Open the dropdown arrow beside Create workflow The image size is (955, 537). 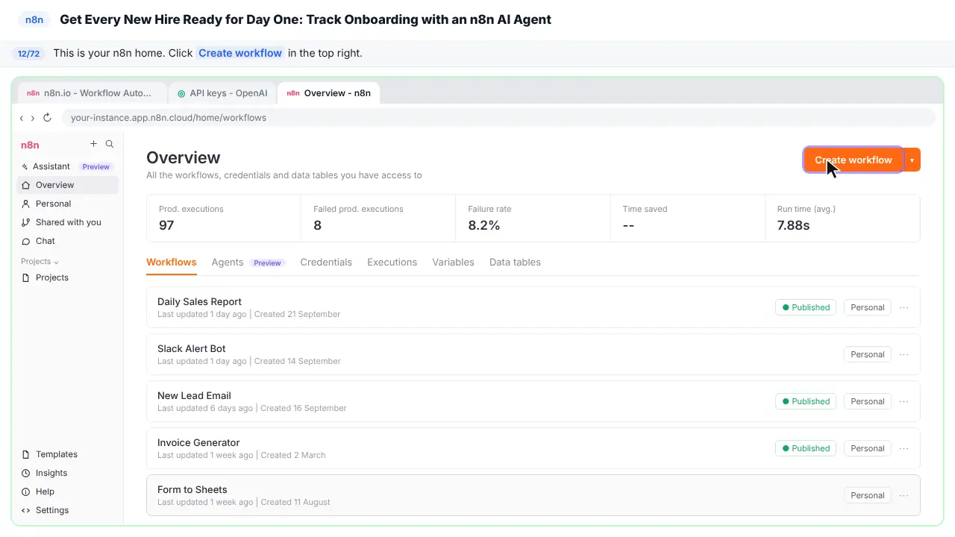point(912,160)
